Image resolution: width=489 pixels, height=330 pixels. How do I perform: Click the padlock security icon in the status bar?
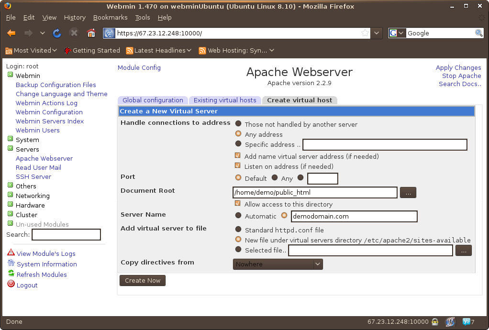pos(435,322)
